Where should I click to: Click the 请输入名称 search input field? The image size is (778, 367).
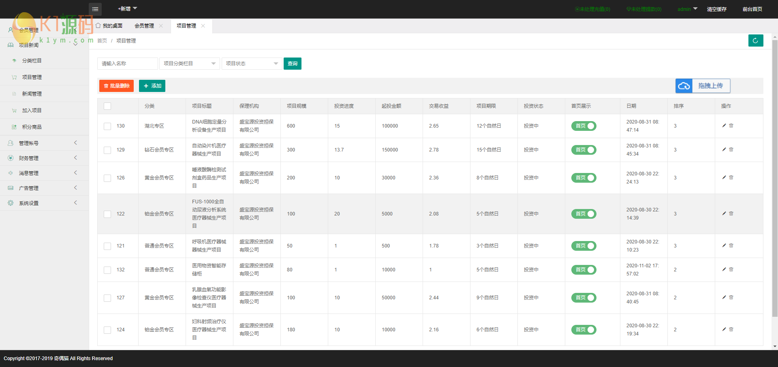tap(127, 64)
